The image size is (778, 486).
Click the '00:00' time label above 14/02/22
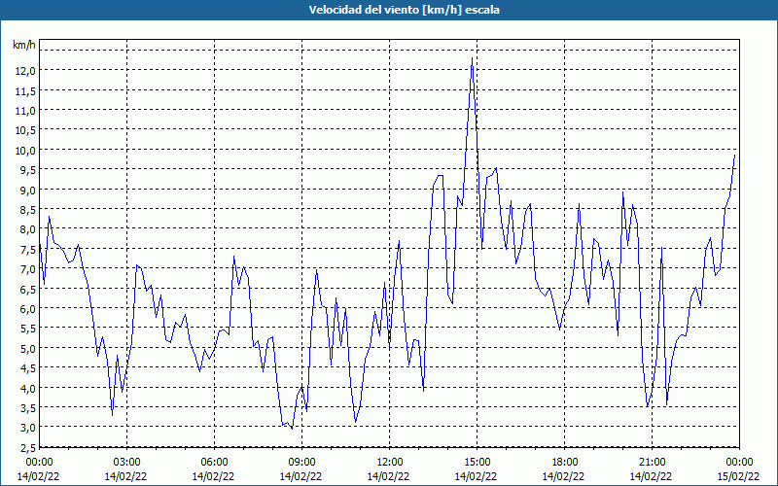[x=39, y=463]
